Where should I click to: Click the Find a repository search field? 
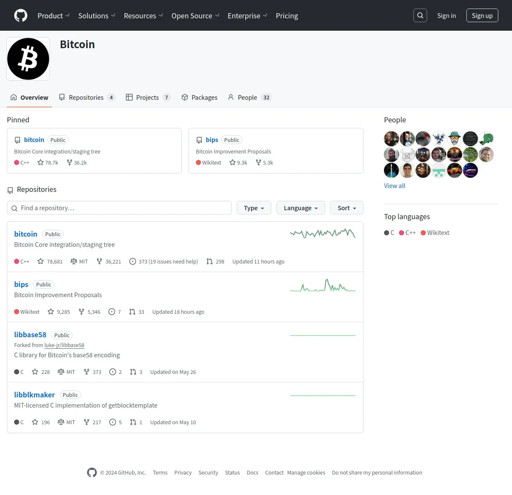[x=119, y=208]
